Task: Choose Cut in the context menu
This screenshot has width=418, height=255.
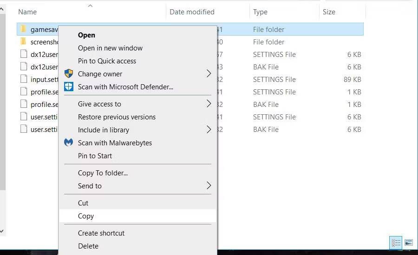Action: (x=83, y=203)
